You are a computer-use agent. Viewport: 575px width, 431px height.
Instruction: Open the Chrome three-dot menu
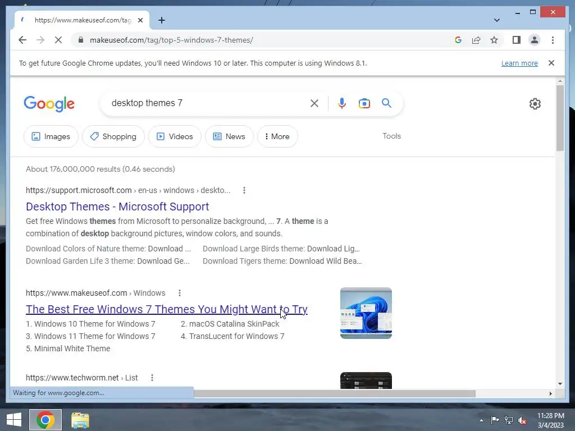click(x=553, y=40)
